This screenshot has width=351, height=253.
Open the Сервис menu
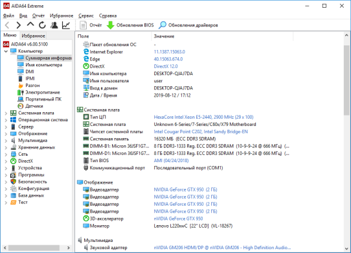(86, 16)
